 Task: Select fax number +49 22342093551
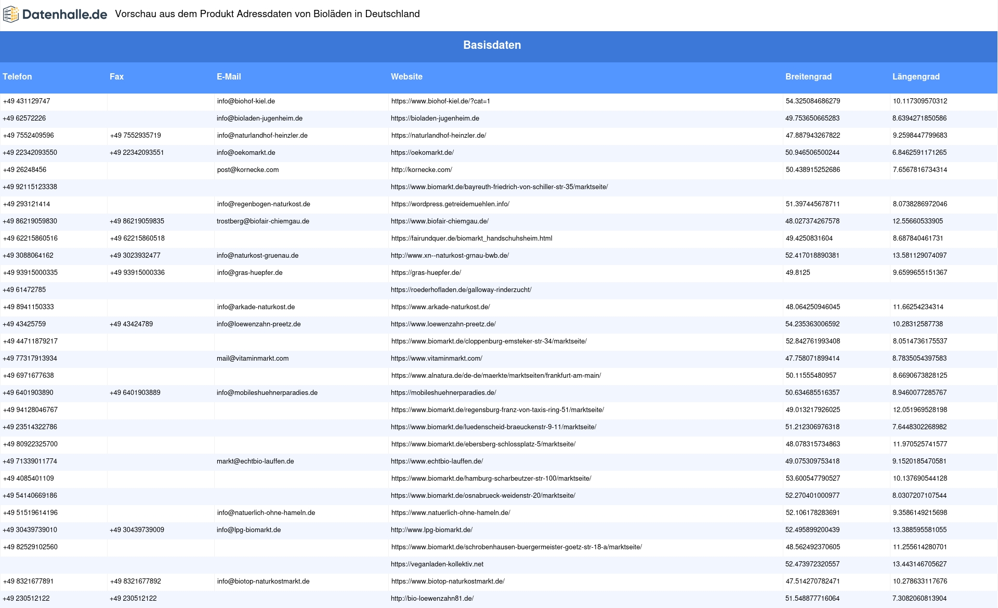137,153
